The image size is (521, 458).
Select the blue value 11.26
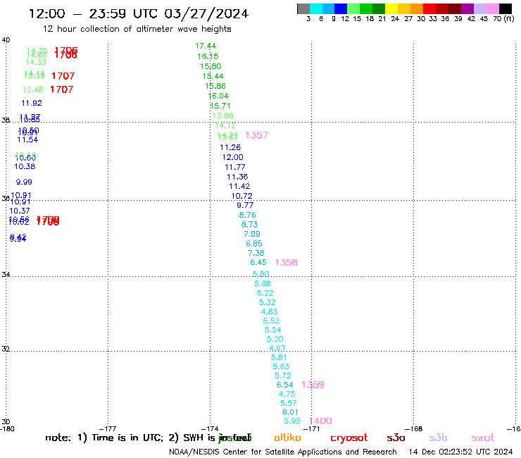(x=230, y=147)
